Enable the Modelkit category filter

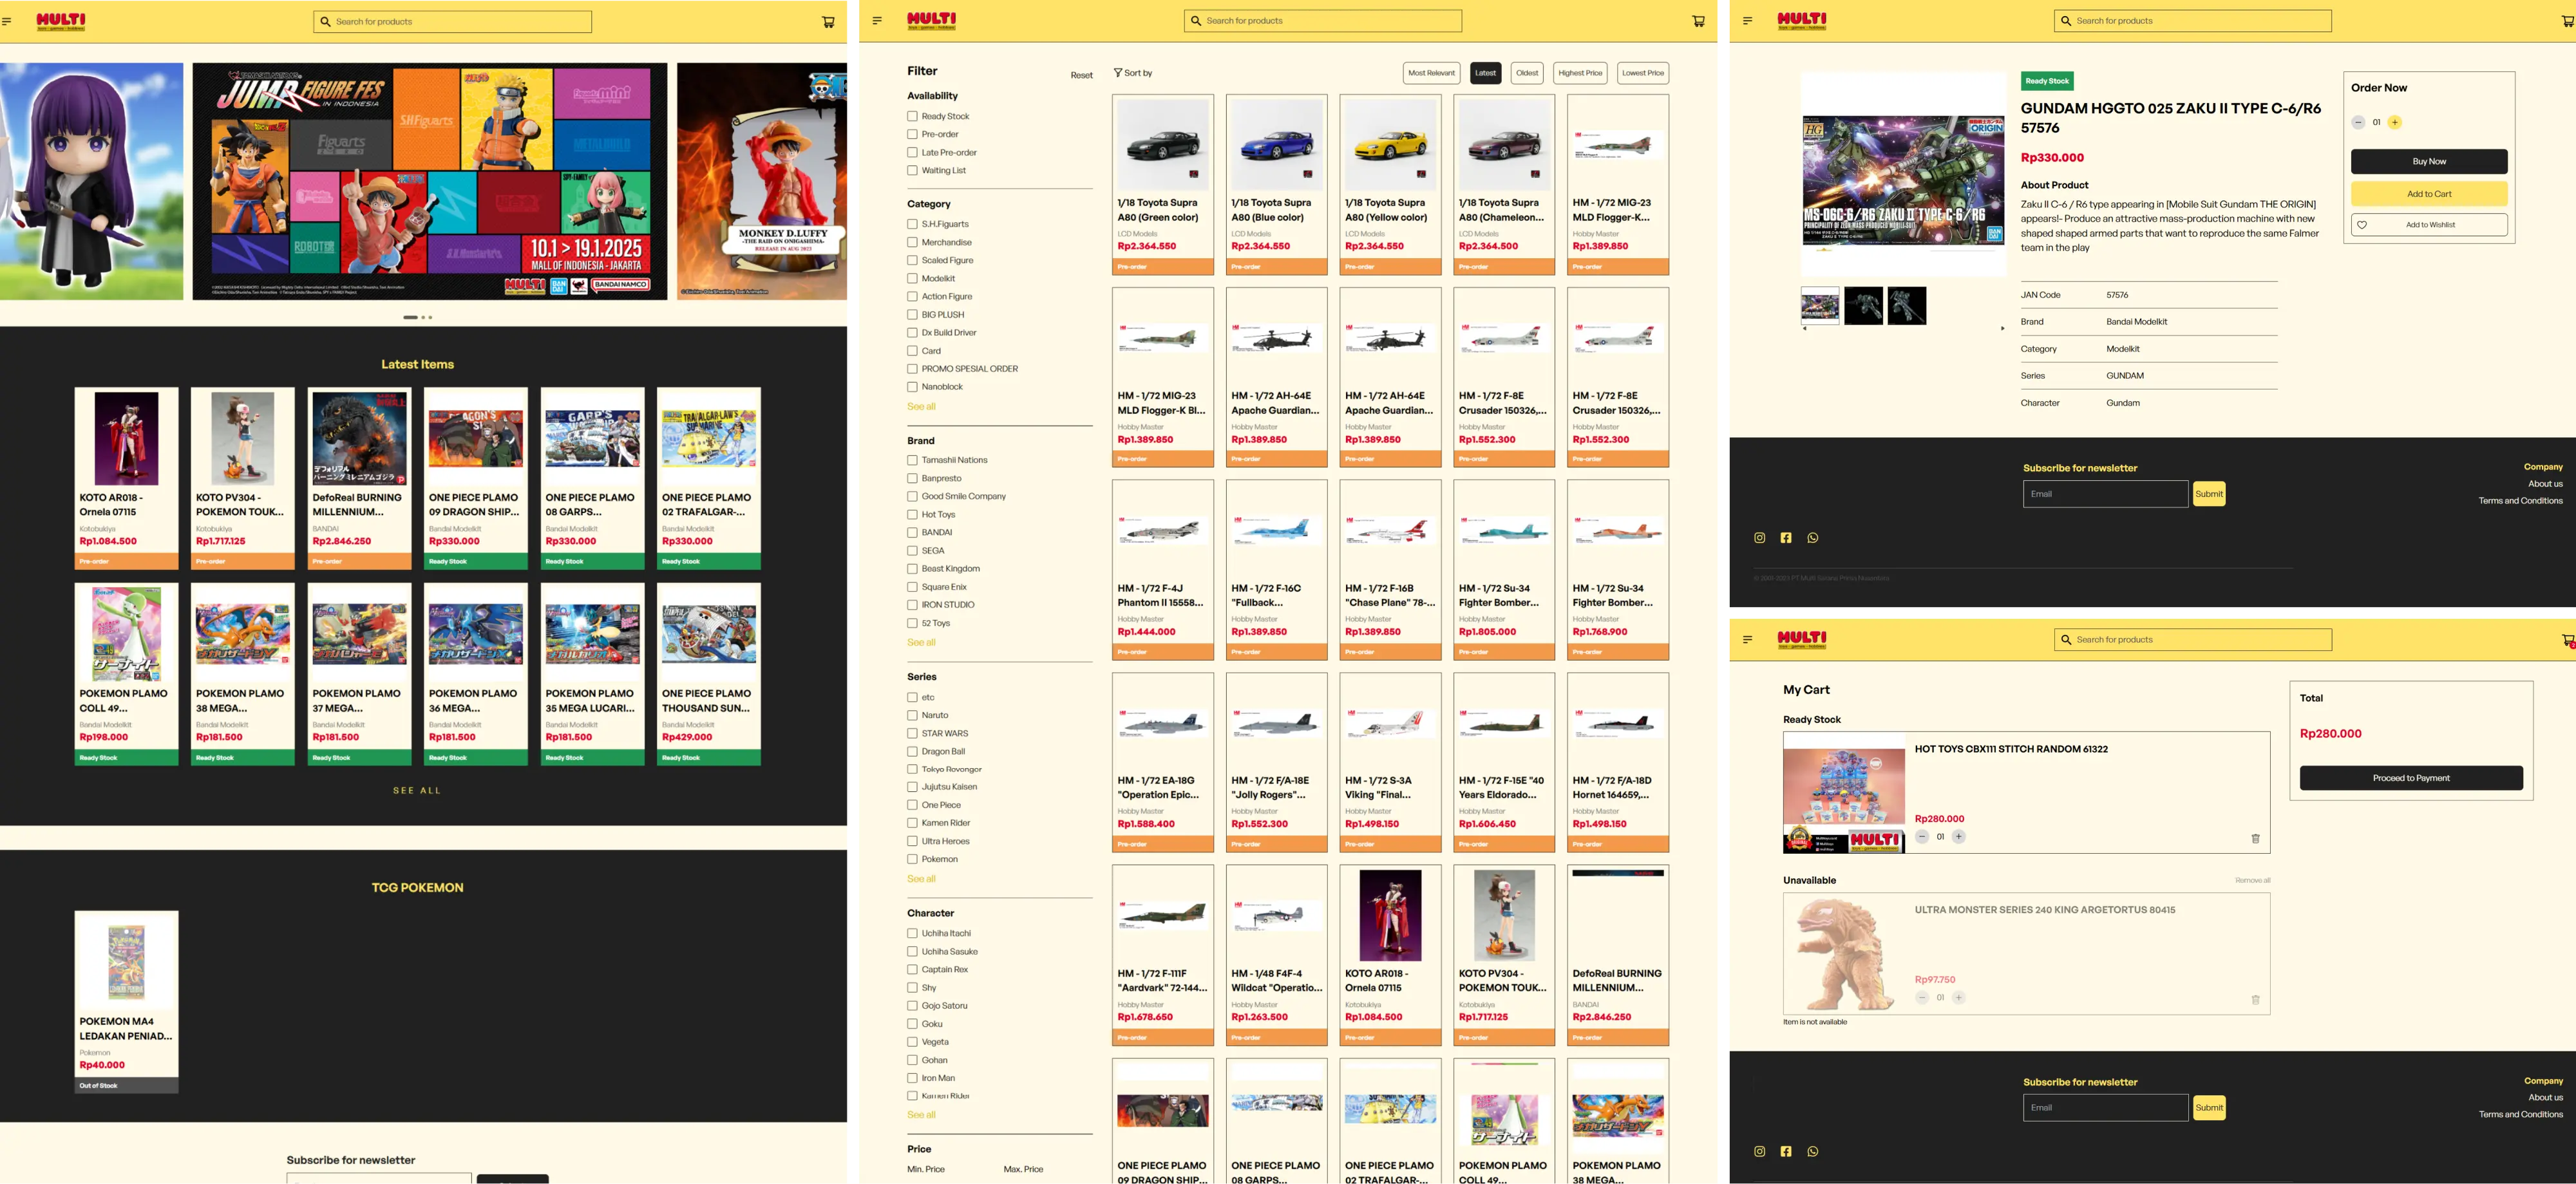912,278
